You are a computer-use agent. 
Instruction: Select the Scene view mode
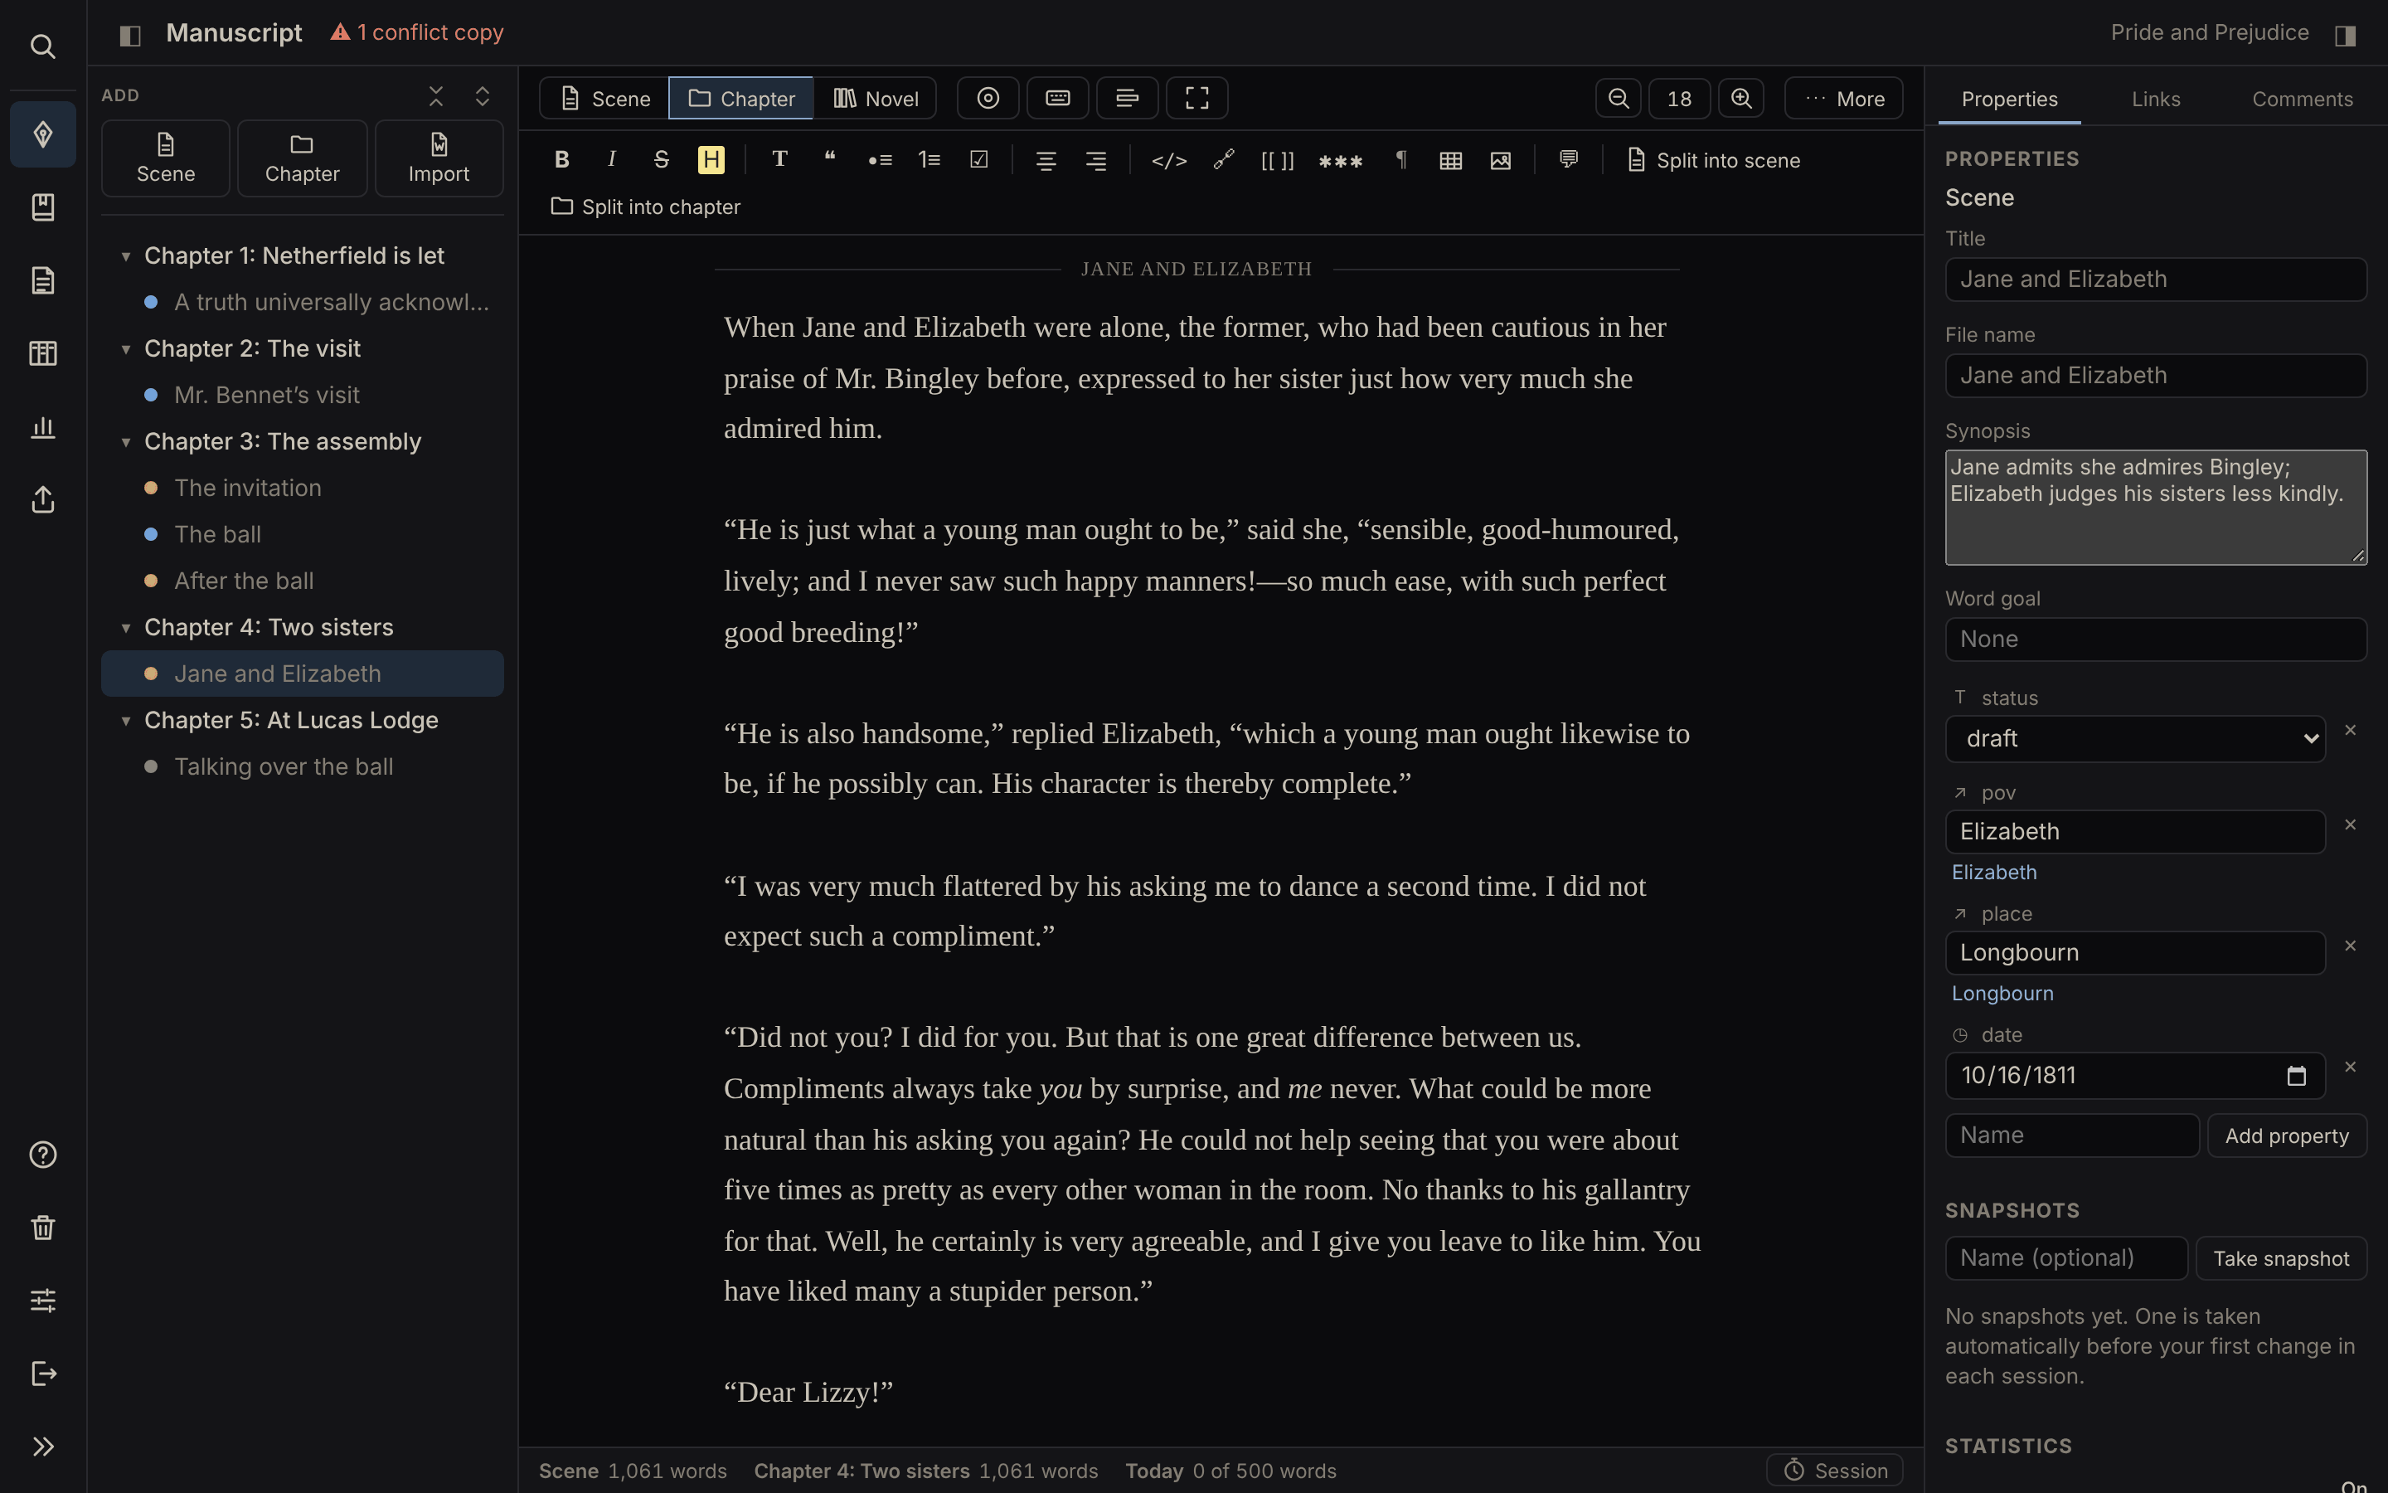pos(605,99)
